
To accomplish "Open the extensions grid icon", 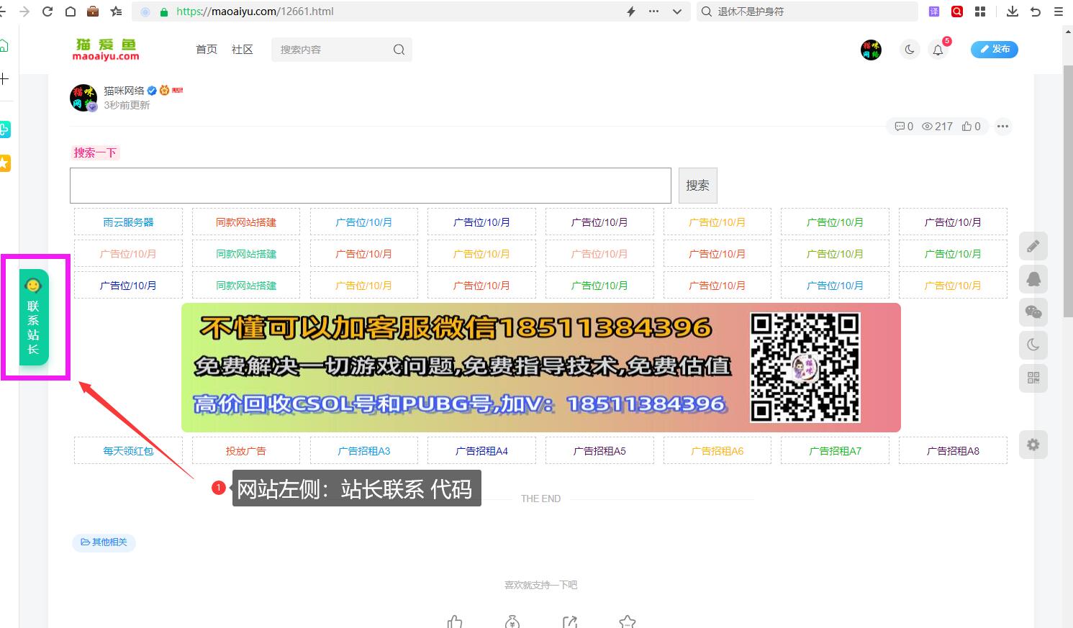I will coord(980,12).
